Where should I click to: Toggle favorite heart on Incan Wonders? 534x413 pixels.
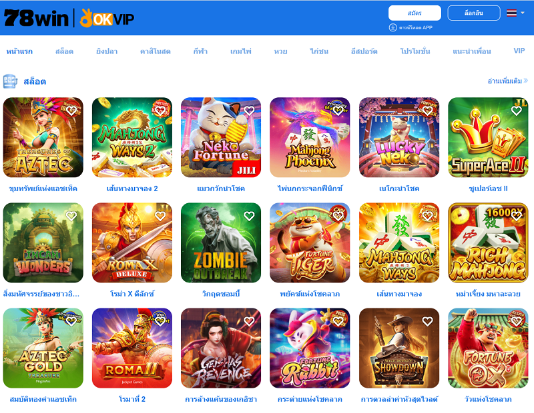pyautogui.click(x=71, y=216)
